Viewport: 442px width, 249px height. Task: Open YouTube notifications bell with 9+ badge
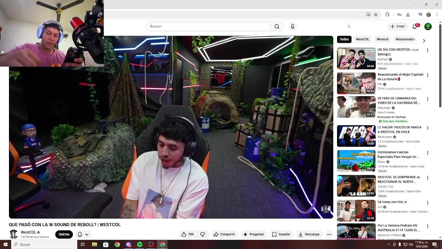[x=415, y=26]
